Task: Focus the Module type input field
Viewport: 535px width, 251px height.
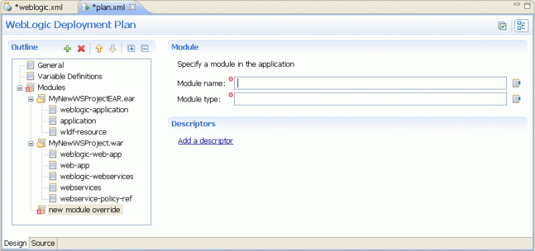Action: click(x=370, y=99)
